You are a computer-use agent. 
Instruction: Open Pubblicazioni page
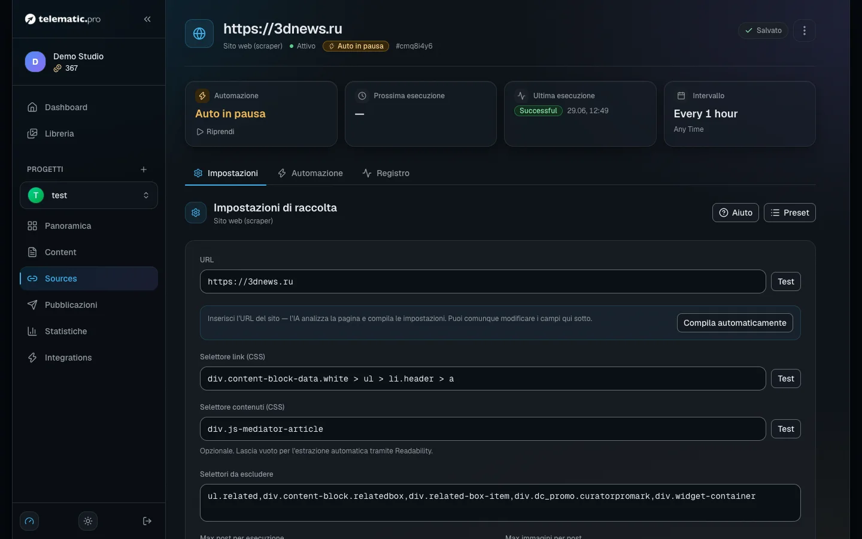(x=89, y=305)
